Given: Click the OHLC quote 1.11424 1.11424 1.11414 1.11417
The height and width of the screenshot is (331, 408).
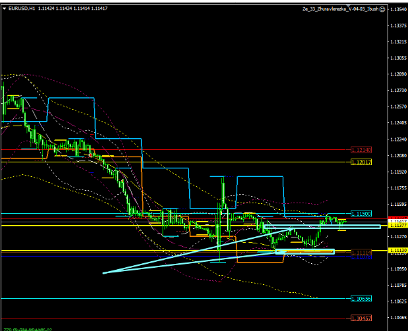Looking at the screenshot, I should click(x=73, y=9).
